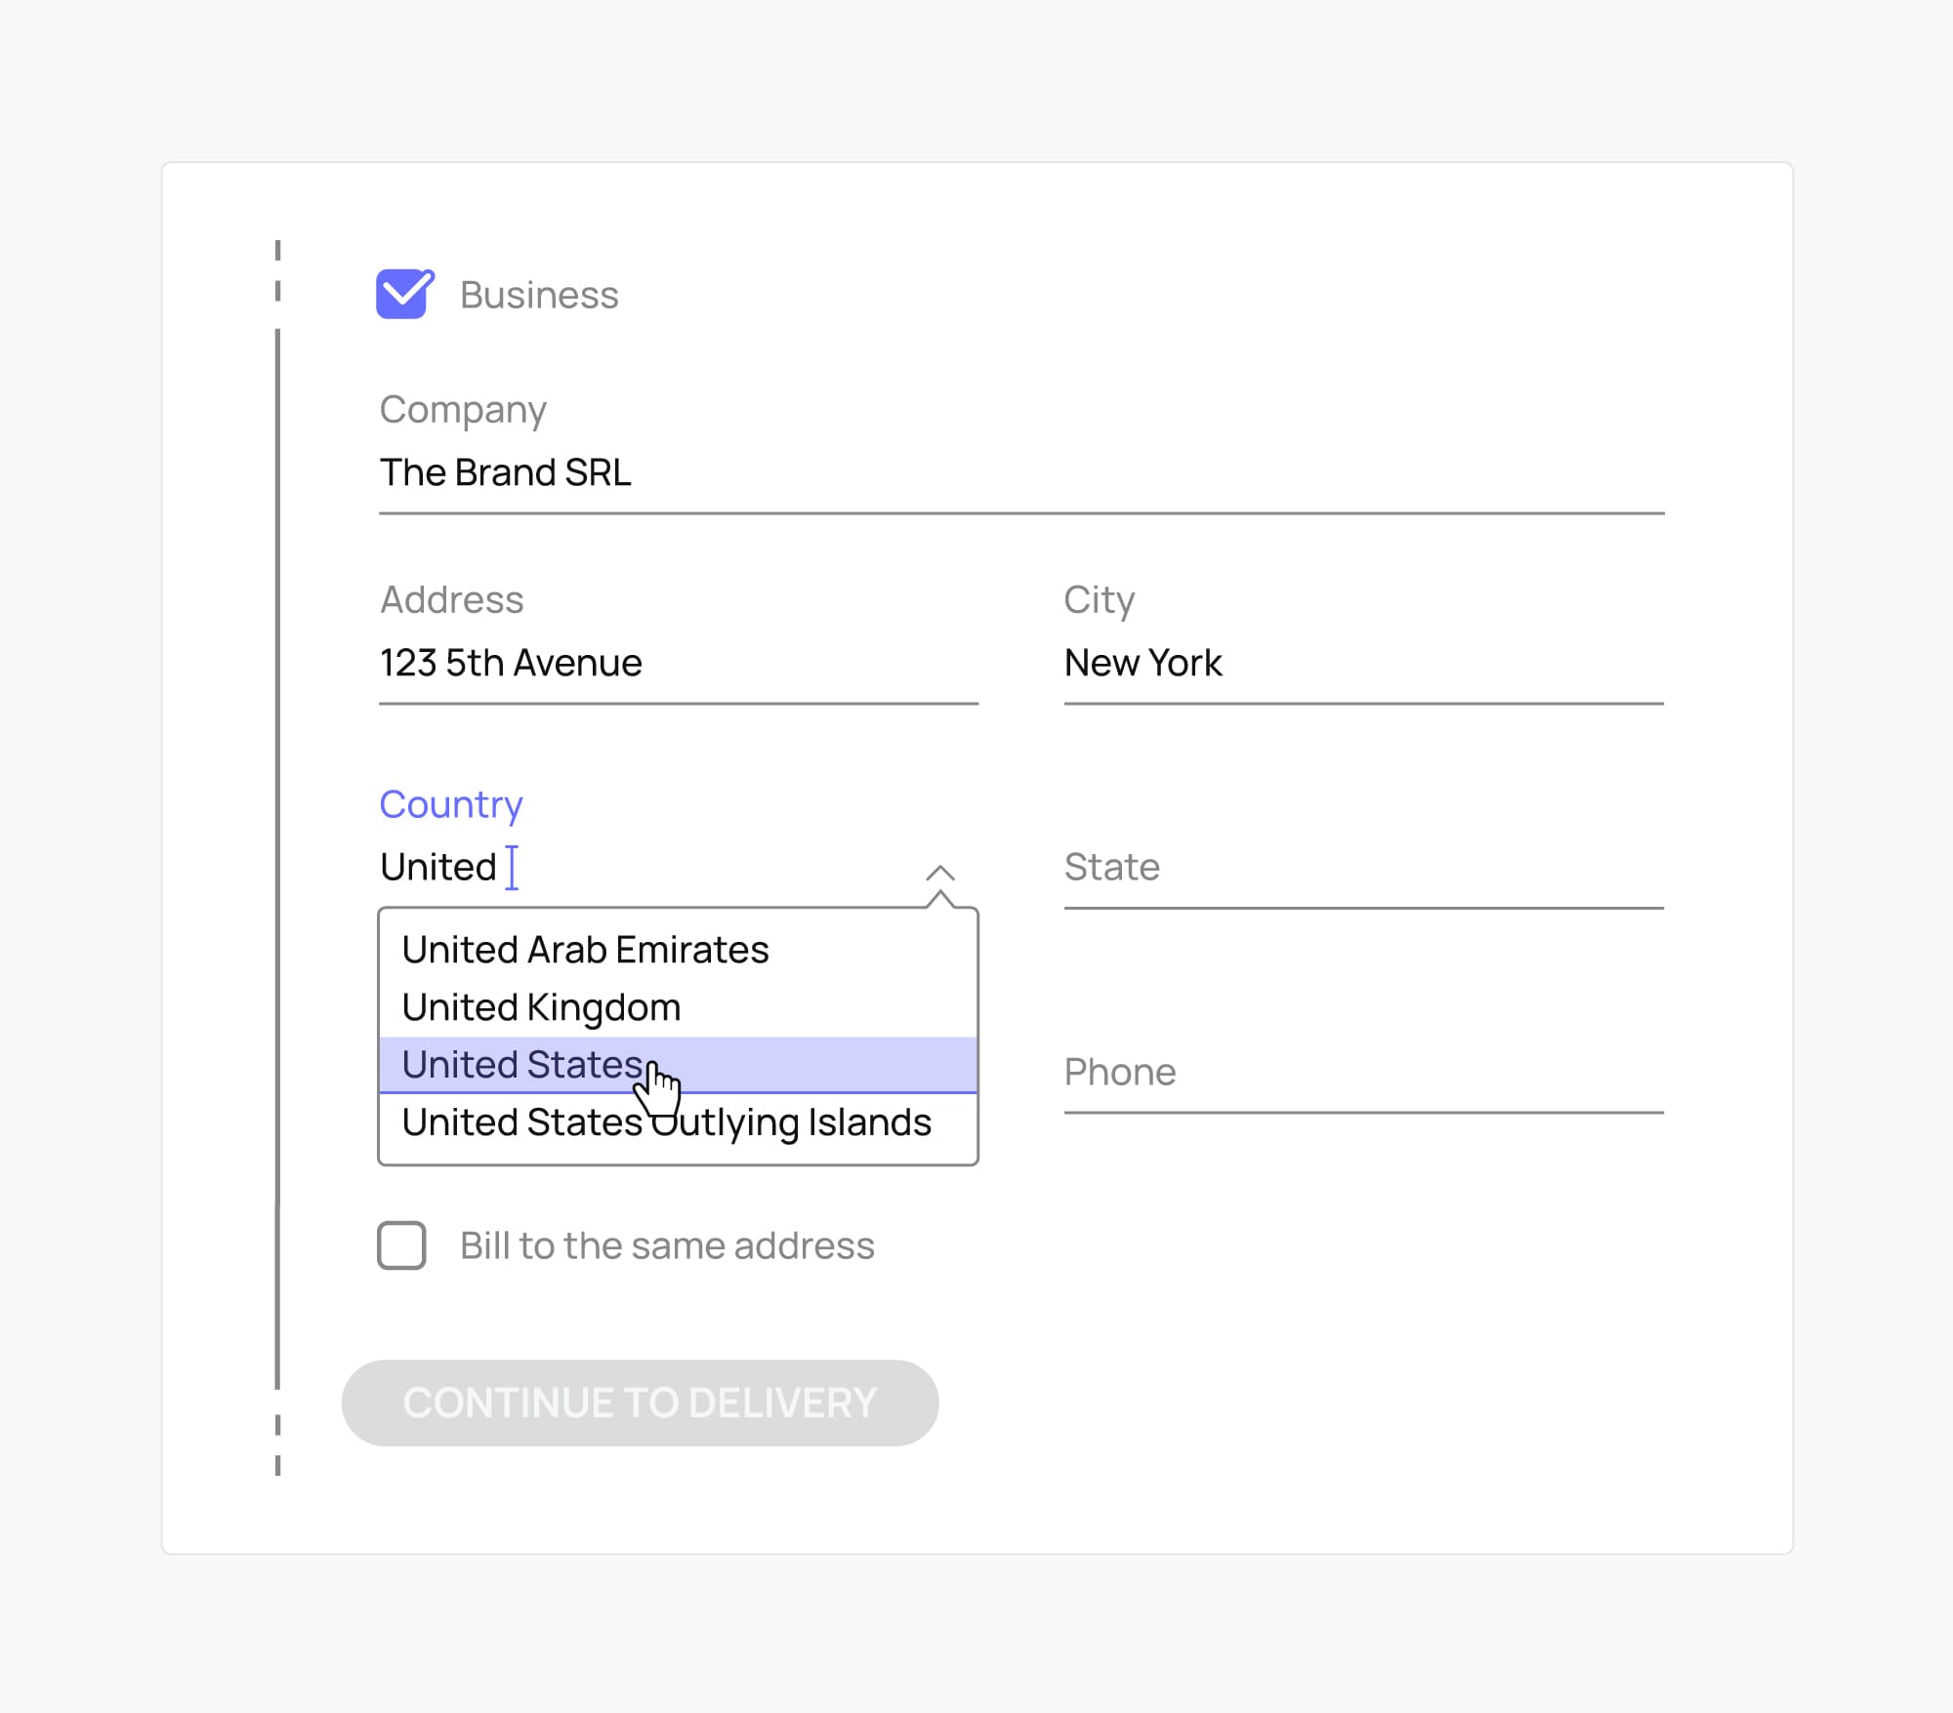Click the Country field label

(x=451, y=804)
